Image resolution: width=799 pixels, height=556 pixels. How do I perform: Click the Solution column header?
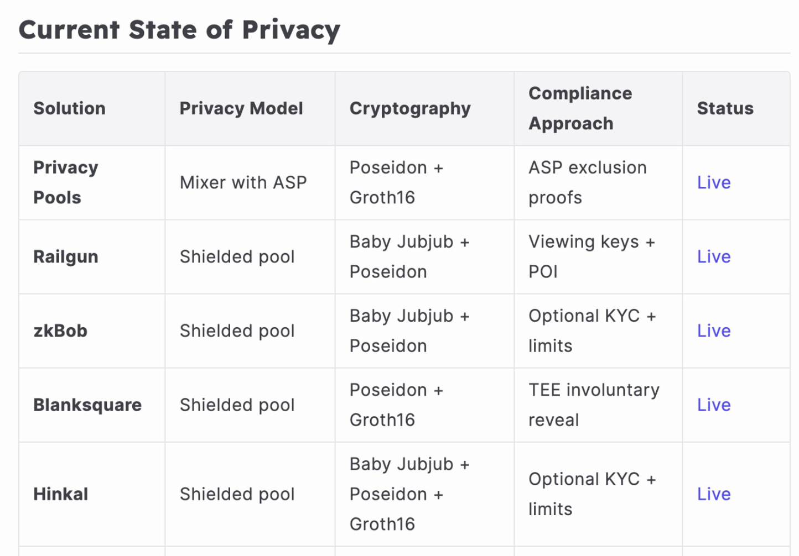coord(69,108)
